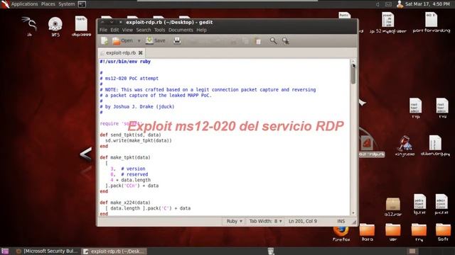Image resolution: width=455 pixels, height=255 pixels.
Task: Open Find with the magnifier icon
Action: [x=273, y=41]
